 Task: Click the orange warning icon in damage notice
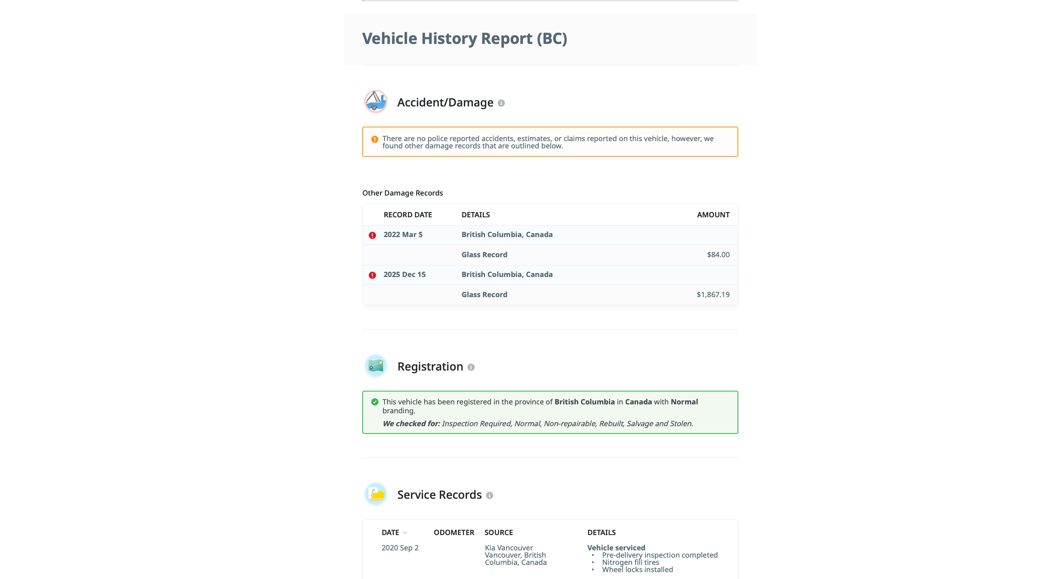pos(374,139)
